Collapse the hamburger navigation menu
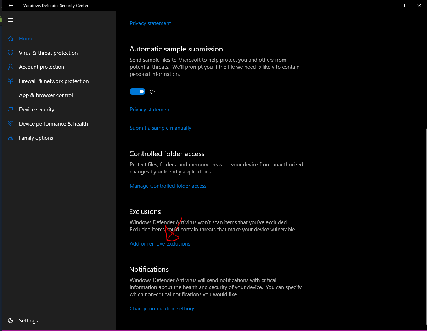The height and width of the screenshot is (331, 427). click(11, 20)
